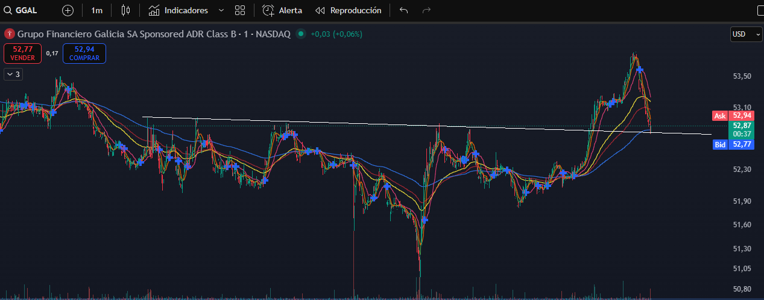Image resolution: width=764 pixels, height=300 pixels.
Task: Open the USD currency dropdown
Action: pos(746,34)
